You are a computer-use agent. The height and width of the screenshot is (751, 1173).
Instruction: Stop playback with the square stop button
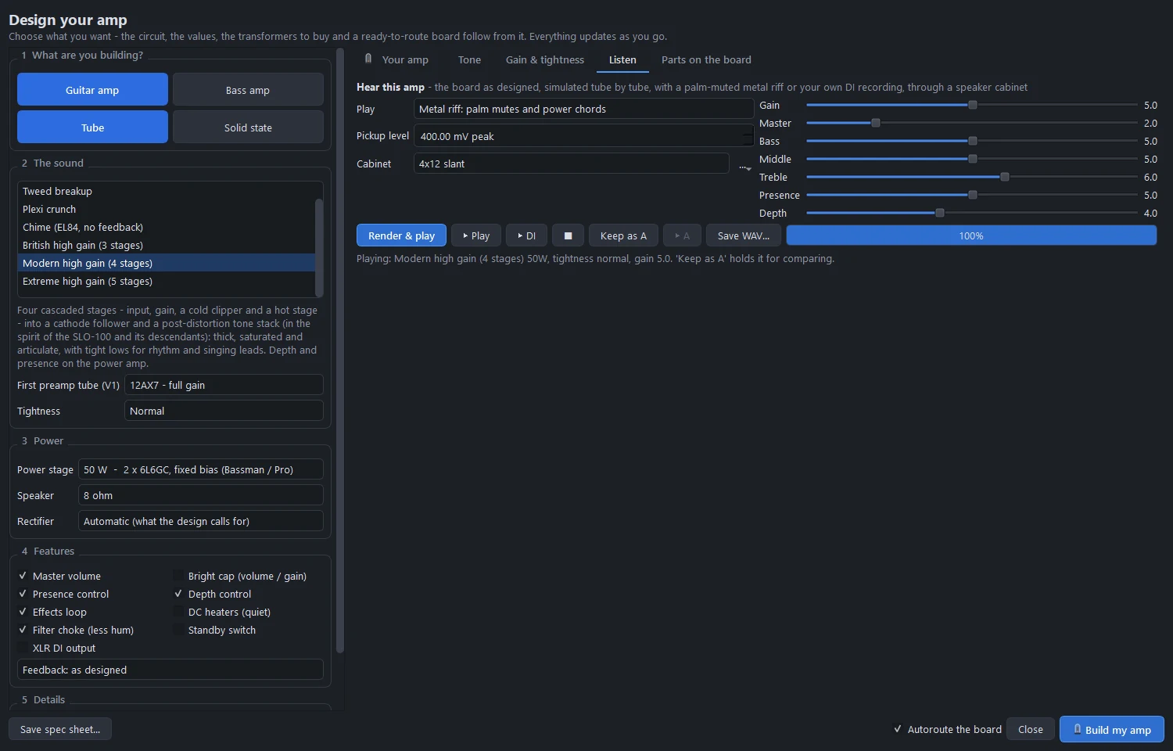pyautogui.click(x=569, y=235)
